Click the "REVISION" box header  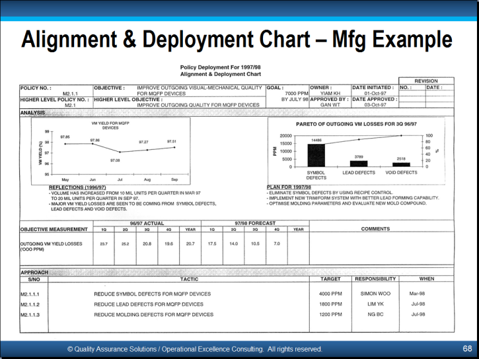coord(426,81)
